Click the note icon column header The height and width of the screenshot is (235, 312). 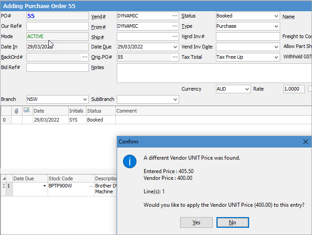[27, 111]
